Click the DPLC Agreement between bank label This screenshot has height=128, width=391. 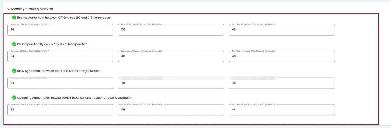(58, 71)
